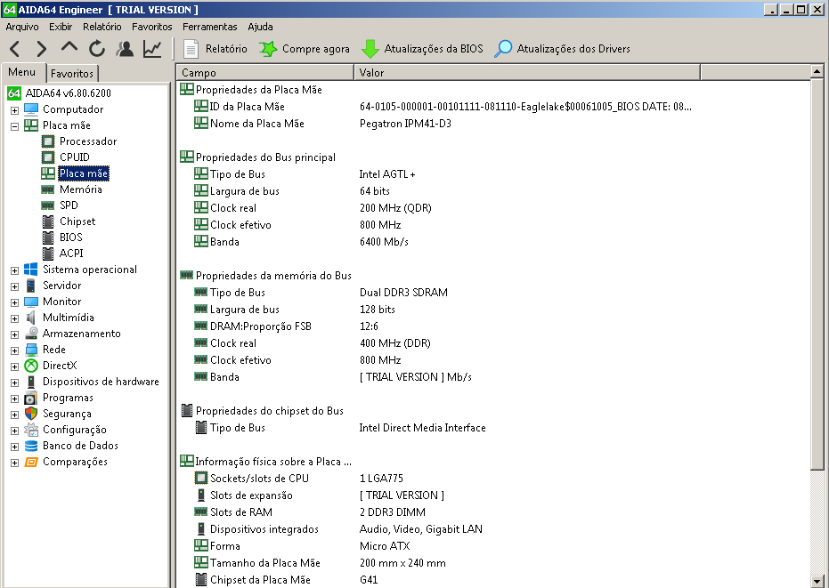Expand the Monitor tree node
The width and height of the screenshot is (829, 588).
[x=15, y=302]
